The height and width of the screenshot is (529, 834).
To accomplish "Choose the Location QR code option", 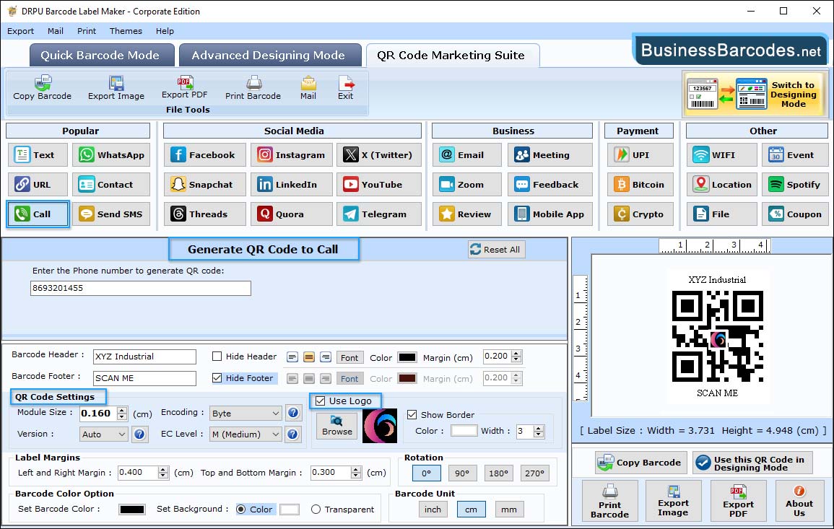I will [x=721, y=185].
